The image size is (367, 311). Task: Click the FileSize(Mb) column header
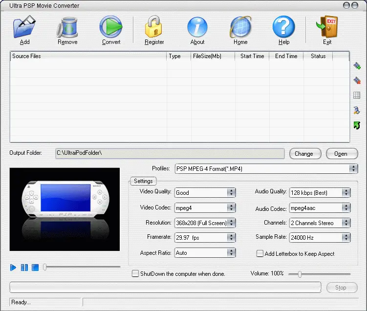point(213,56)
